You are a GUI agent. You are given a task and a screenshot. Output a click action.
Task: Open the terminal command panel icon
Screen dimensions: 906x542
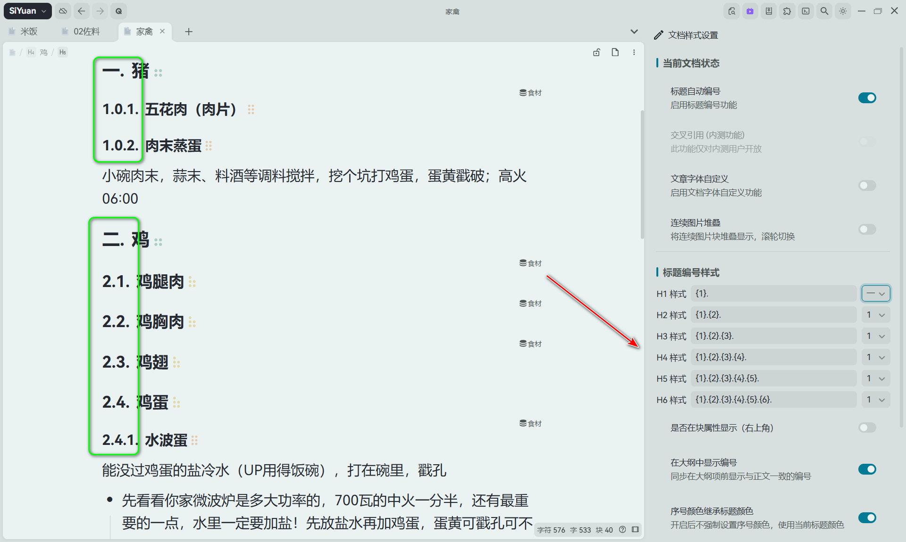tap(806, 11)
